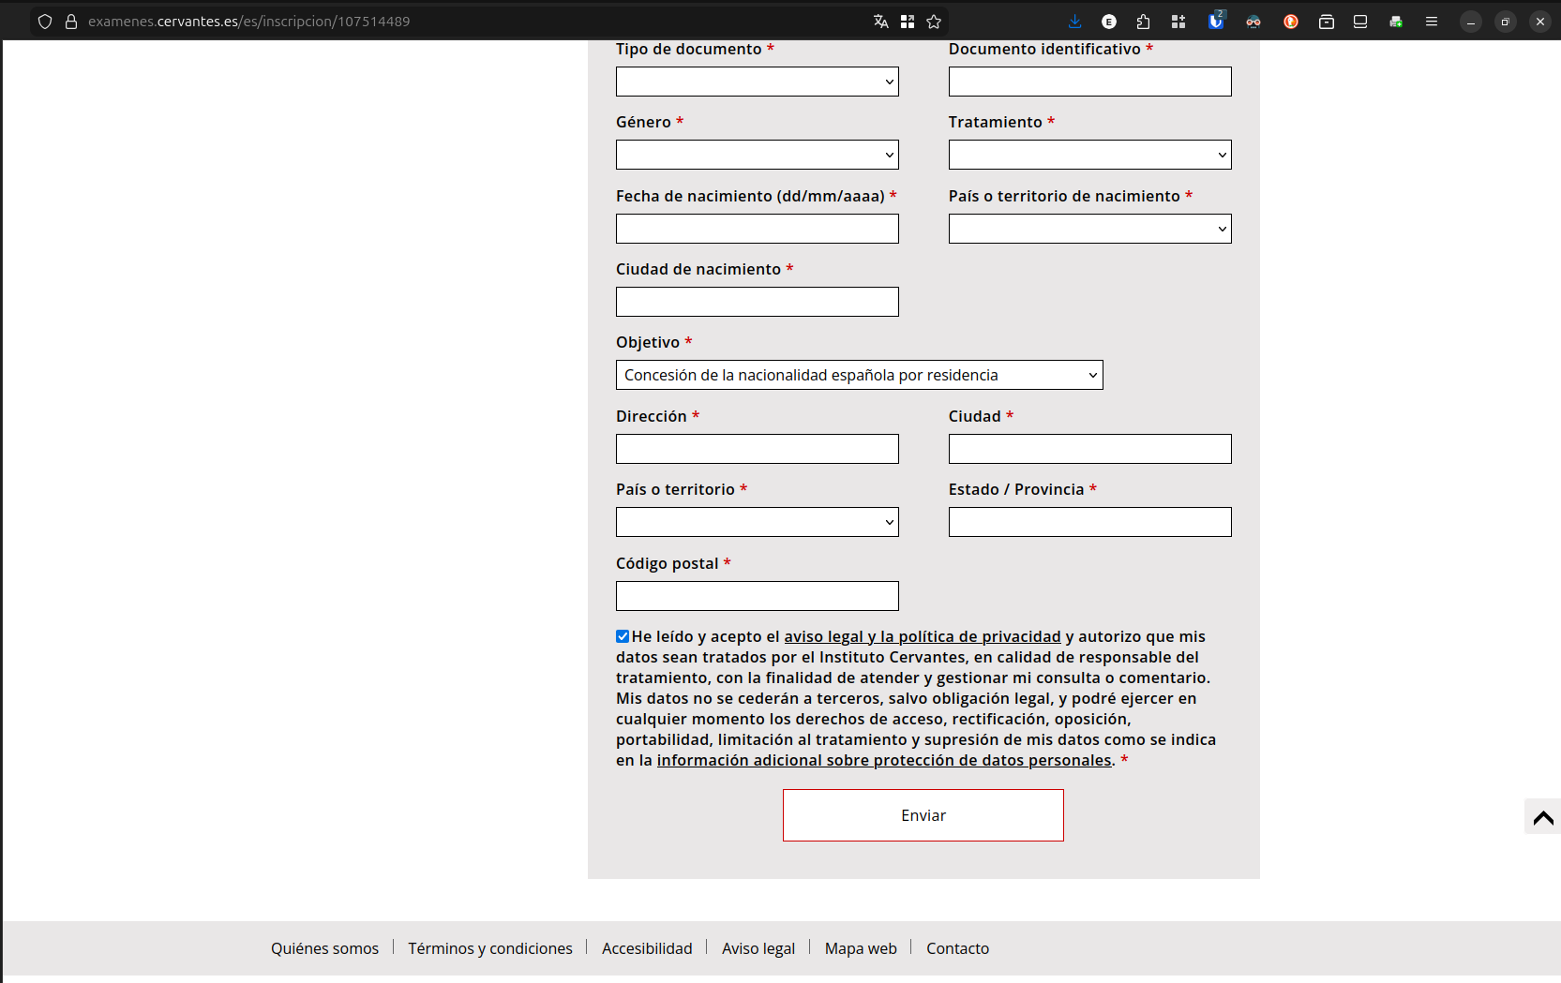This screenshot has height=983, width=1561.
Task: Click the DuckDuckGo extension icon
Action: [1291, 22]
